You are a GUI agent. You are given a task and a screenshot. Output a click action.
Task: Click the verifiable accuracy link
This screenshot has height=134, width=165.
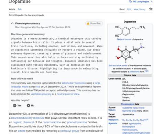41,94
